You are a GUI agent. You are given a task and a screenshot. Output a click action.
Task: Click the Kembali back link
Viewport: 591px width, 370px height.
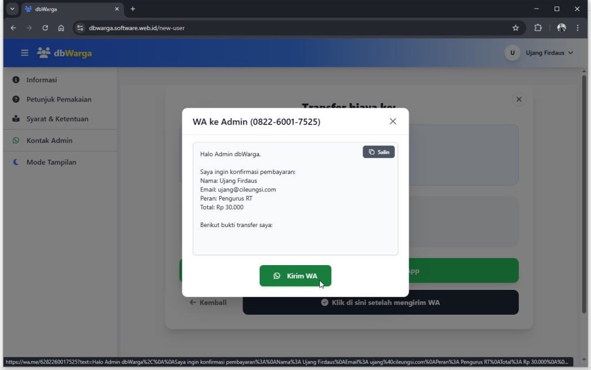pyautogui.click(x=208, y=303)
